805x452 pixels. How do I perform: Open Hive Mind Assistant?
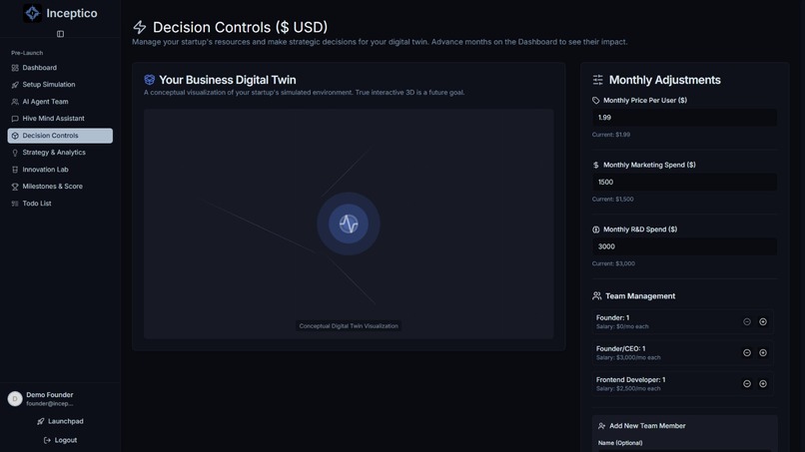[60, 119]
